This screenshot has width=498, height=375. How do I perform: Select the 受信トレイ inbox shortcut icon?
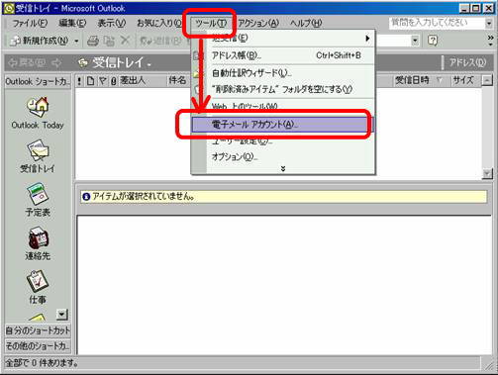tap(38, 151)
